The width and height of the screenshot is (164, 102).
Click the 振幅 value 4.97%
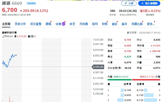point(157,68)
